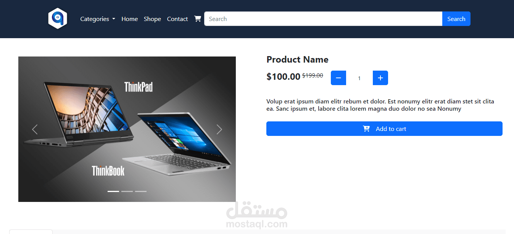
Task: Select the partially visible tab below image
Action: click(x=31, y=232)
